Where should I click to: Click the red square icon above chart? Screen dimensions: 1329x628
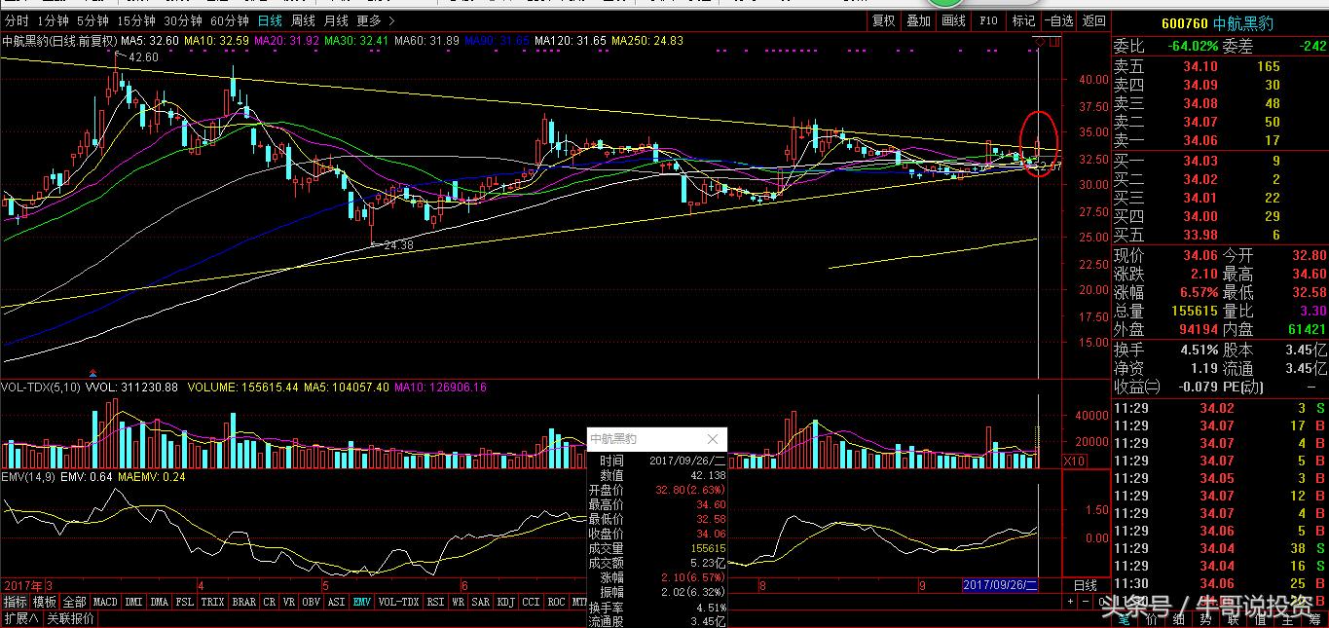(1054, 42)
